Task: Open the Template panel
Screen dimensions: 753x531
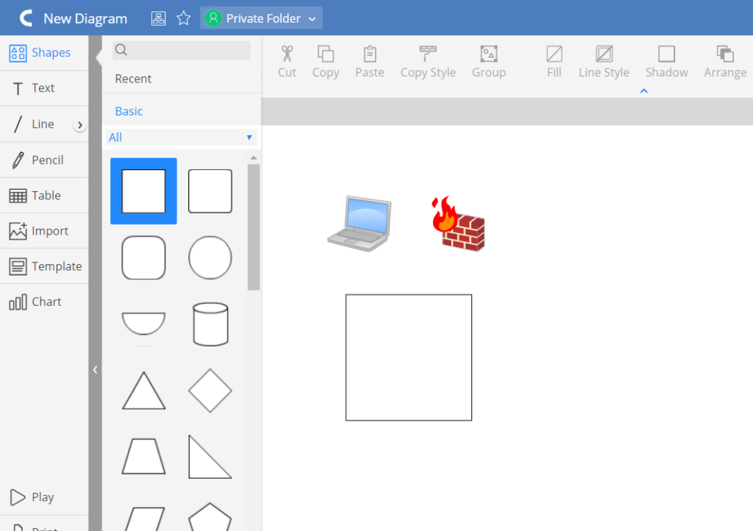Action: point(44,266)
